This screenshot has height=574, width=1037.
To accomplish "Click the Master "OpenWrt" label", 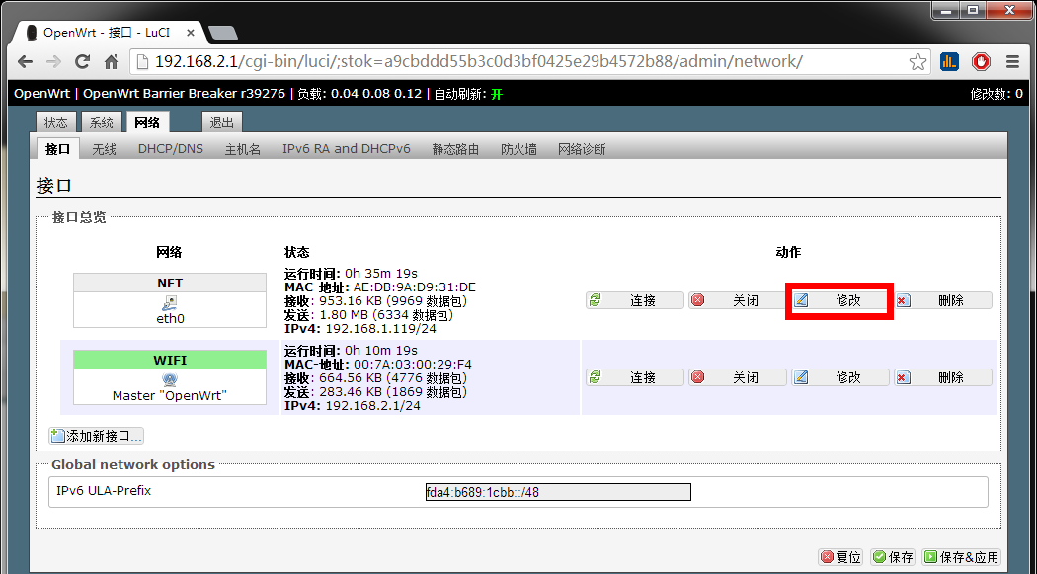I will [x=170, y=396].
